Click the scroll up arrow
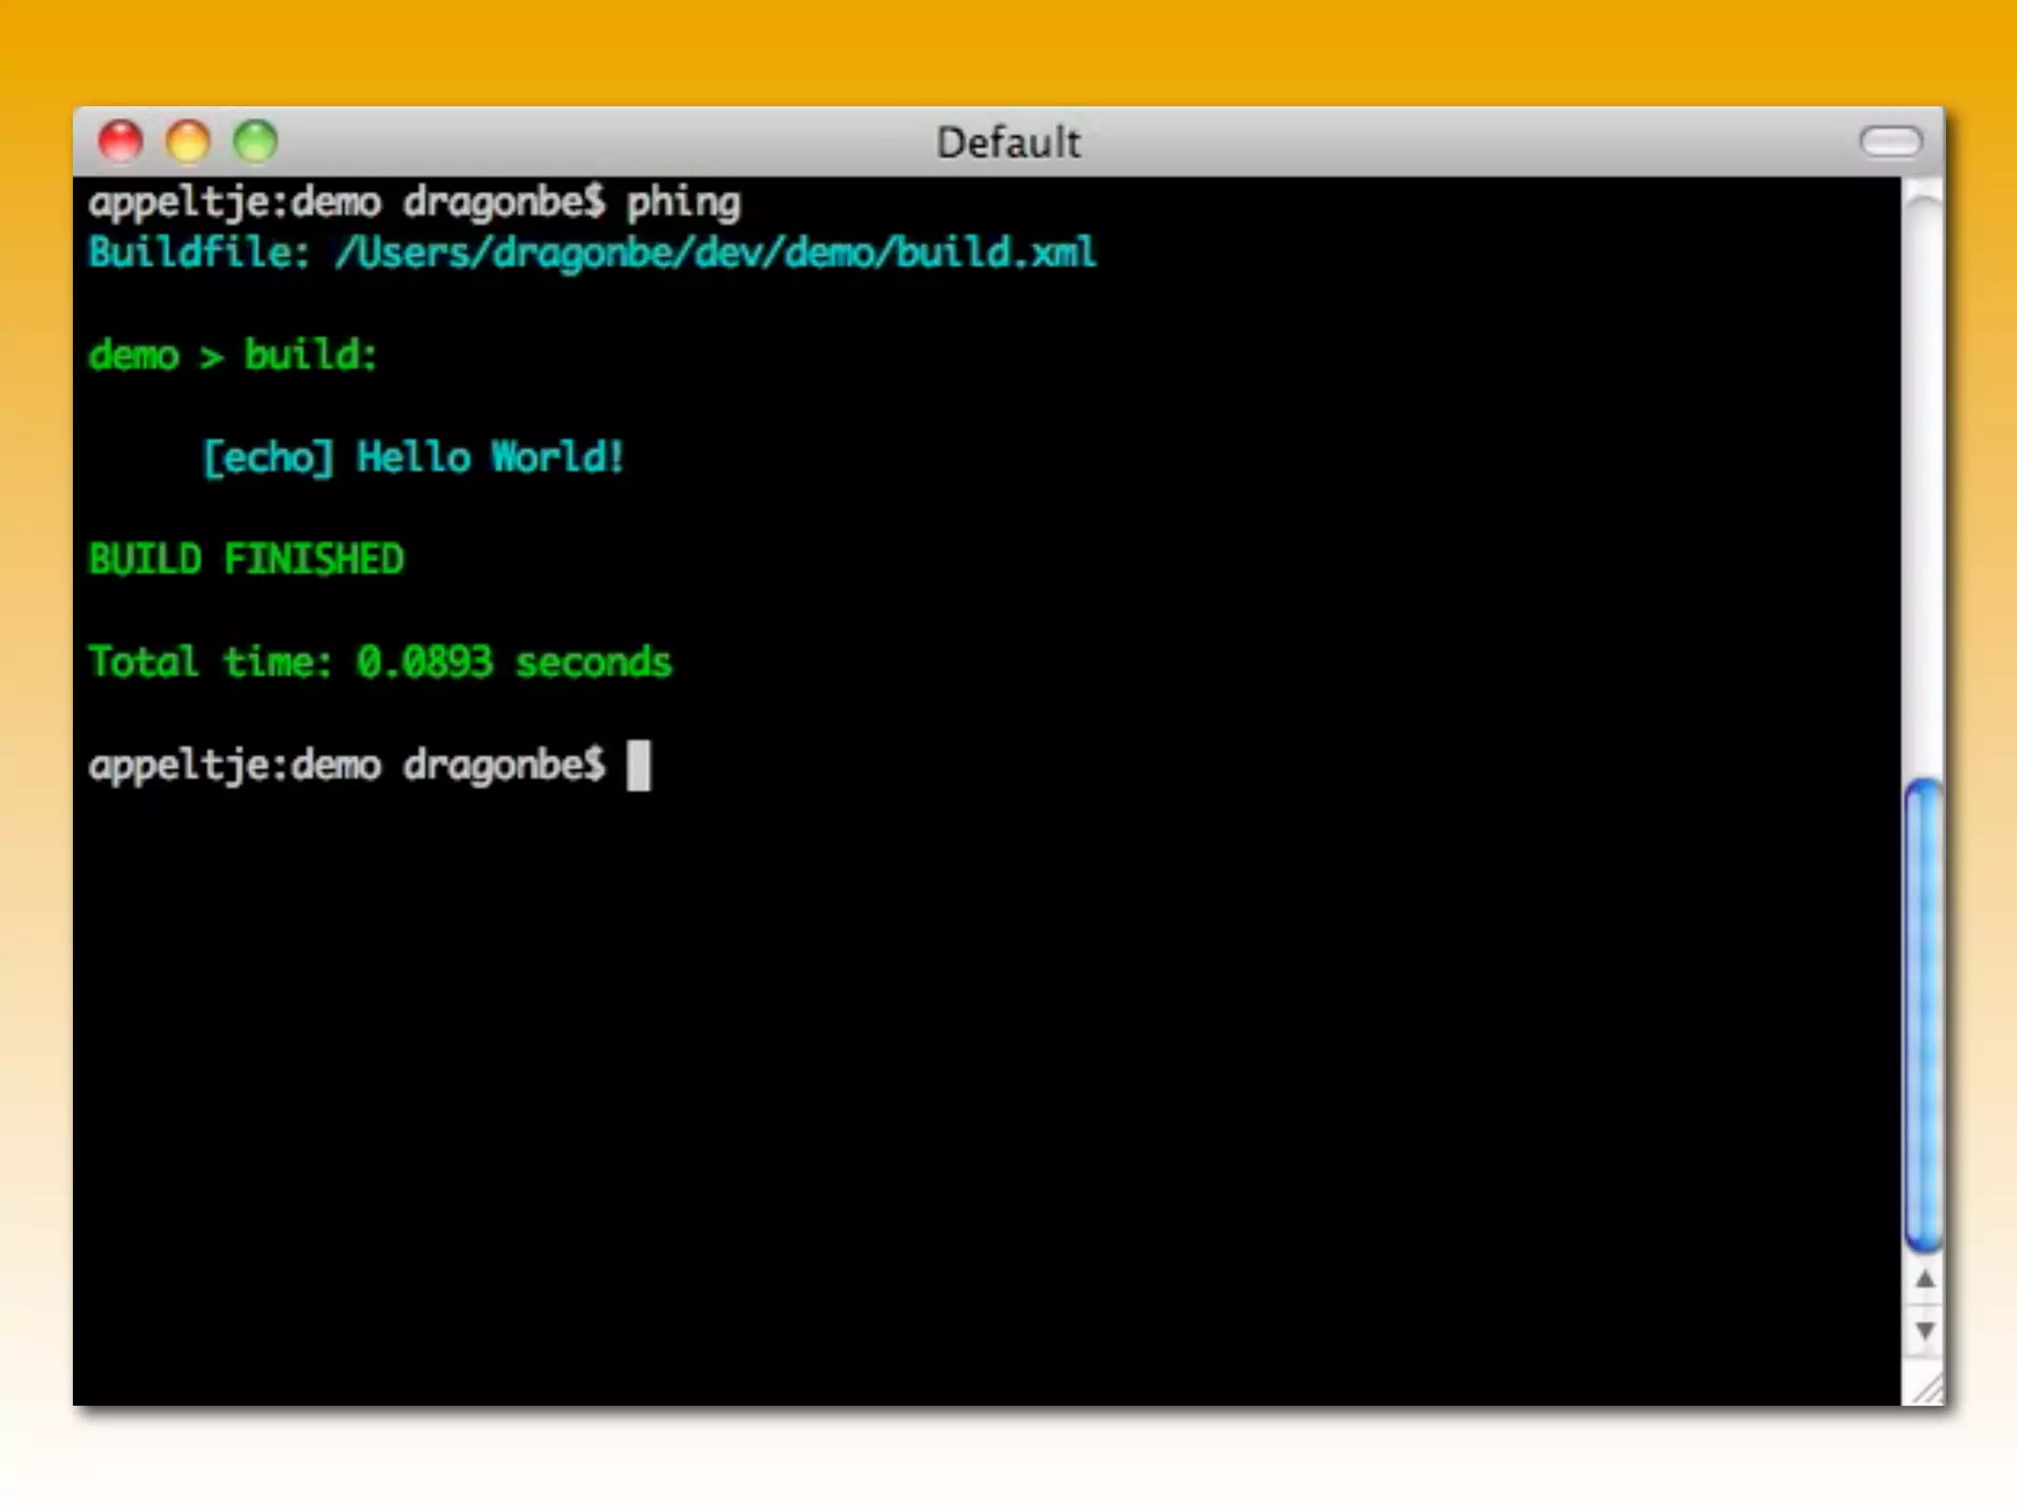 [1924, 1279]
